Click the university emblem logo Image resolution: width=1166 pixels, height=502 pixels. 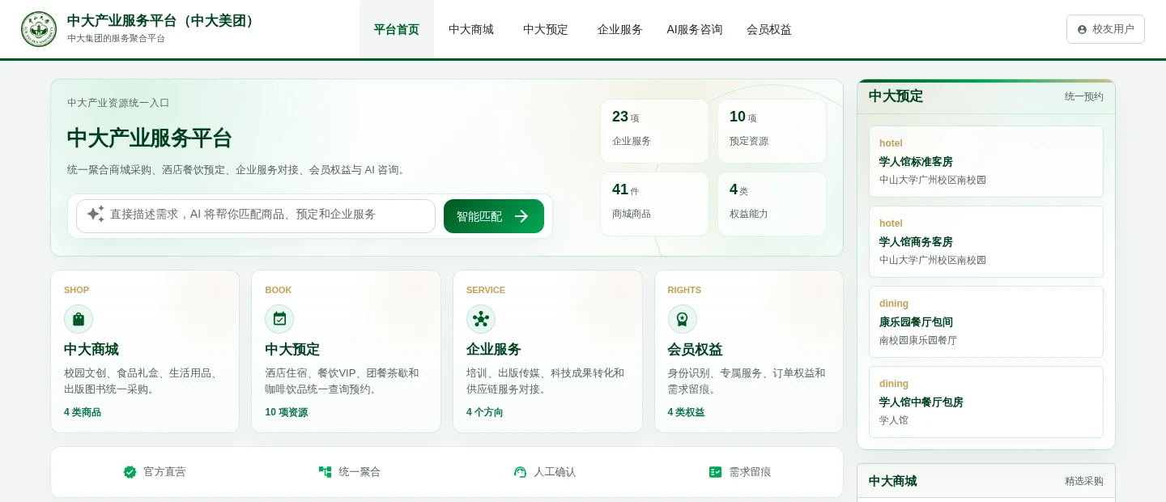pyautogui.click(x=39, y=29)
